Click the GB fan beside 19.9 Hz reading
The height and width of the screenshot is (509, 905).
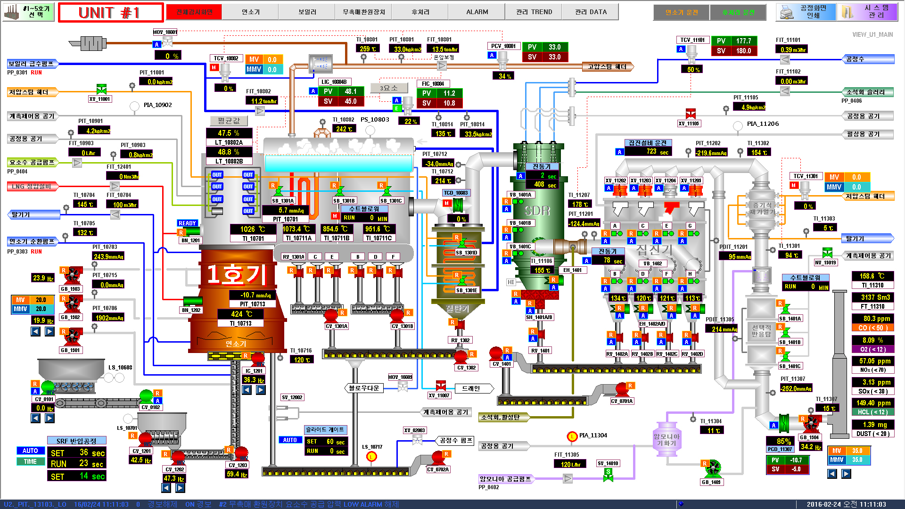pyautogui.click(x=72, y=305)
